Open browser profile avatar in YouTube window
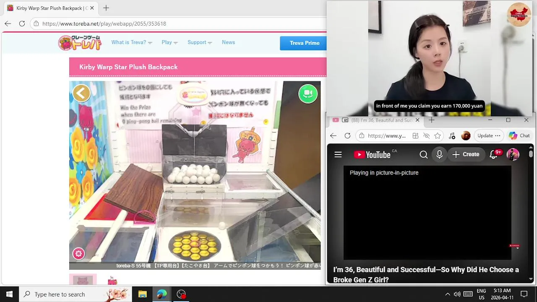537x302 pixels. click(466, 135)
